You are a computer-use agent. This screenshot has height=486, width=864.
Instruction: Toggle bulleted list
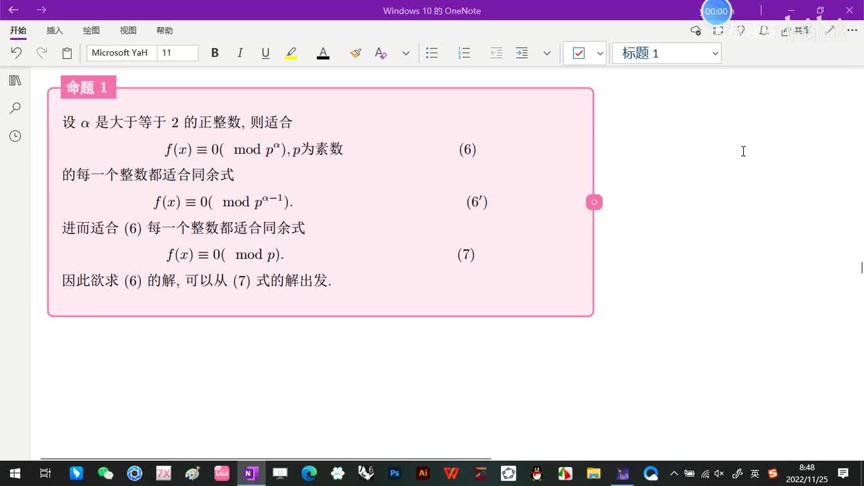tap(432, 53)
